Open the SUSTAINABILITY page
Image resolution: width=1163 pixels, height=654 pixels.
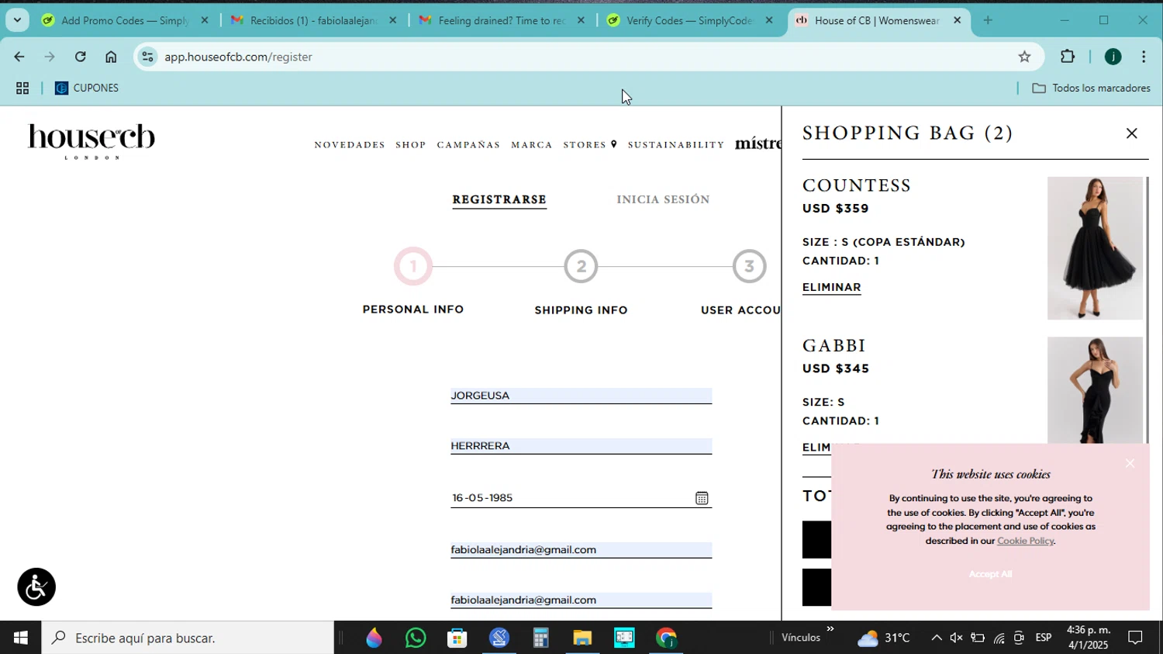(x=676, y=145)
